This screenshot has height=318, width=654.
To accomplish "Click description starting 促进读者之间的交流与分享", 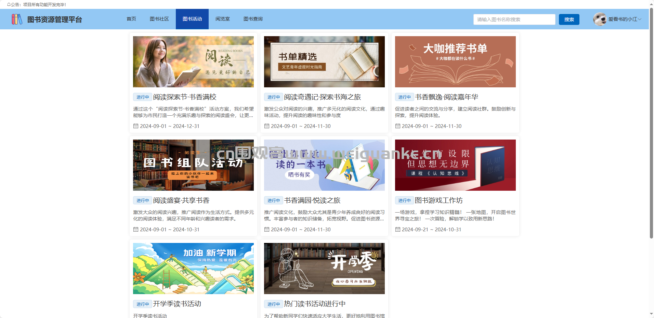I will pyautogui.click(x=455, y=112).
